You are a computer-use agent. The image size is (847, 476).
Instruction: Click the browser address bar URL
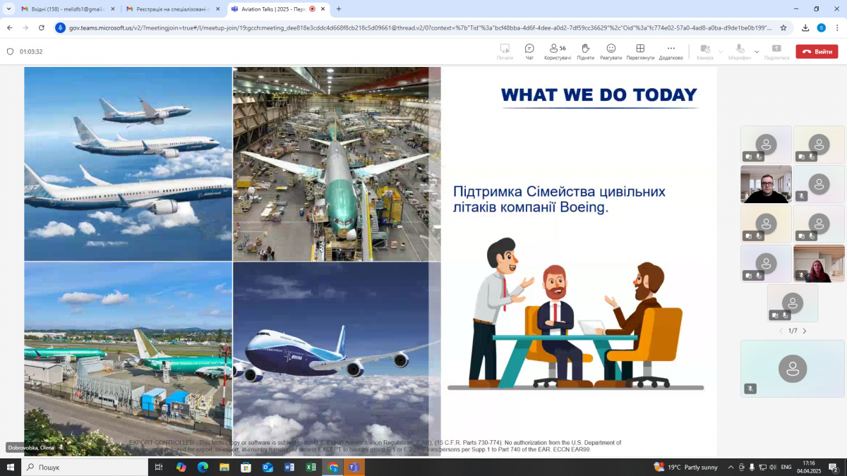(x=416, y=28)
